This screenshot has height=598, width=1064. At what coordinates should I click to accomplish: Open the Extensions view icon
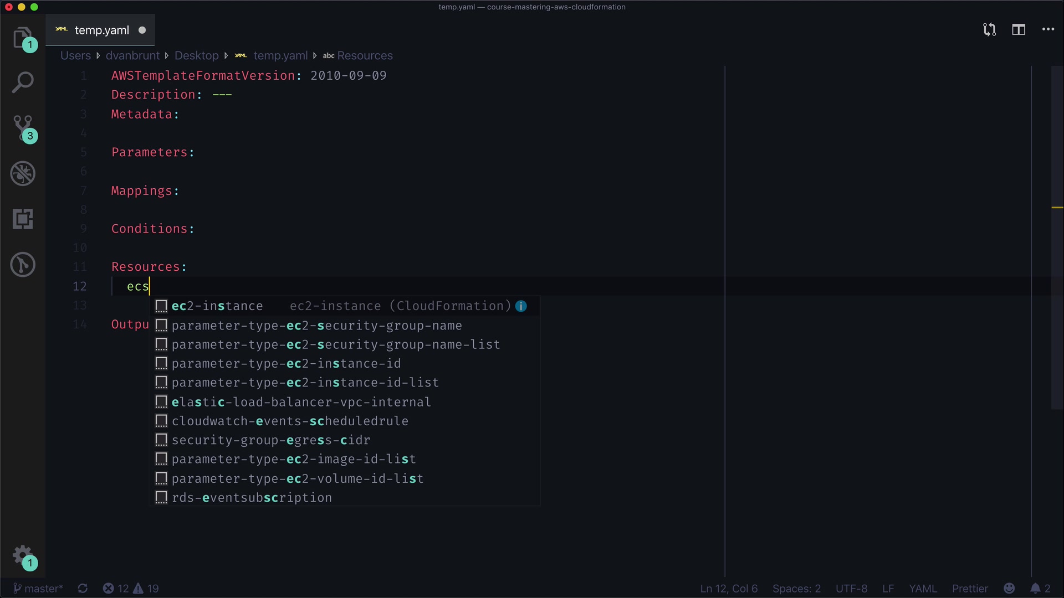point(23,219)
